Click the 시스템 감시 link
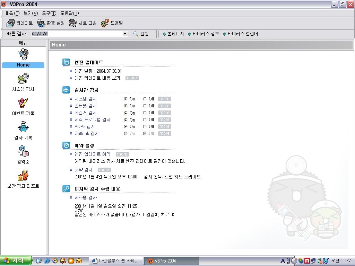Image resolution: width=355 pixels, height=266 pixels. [86, 99]
